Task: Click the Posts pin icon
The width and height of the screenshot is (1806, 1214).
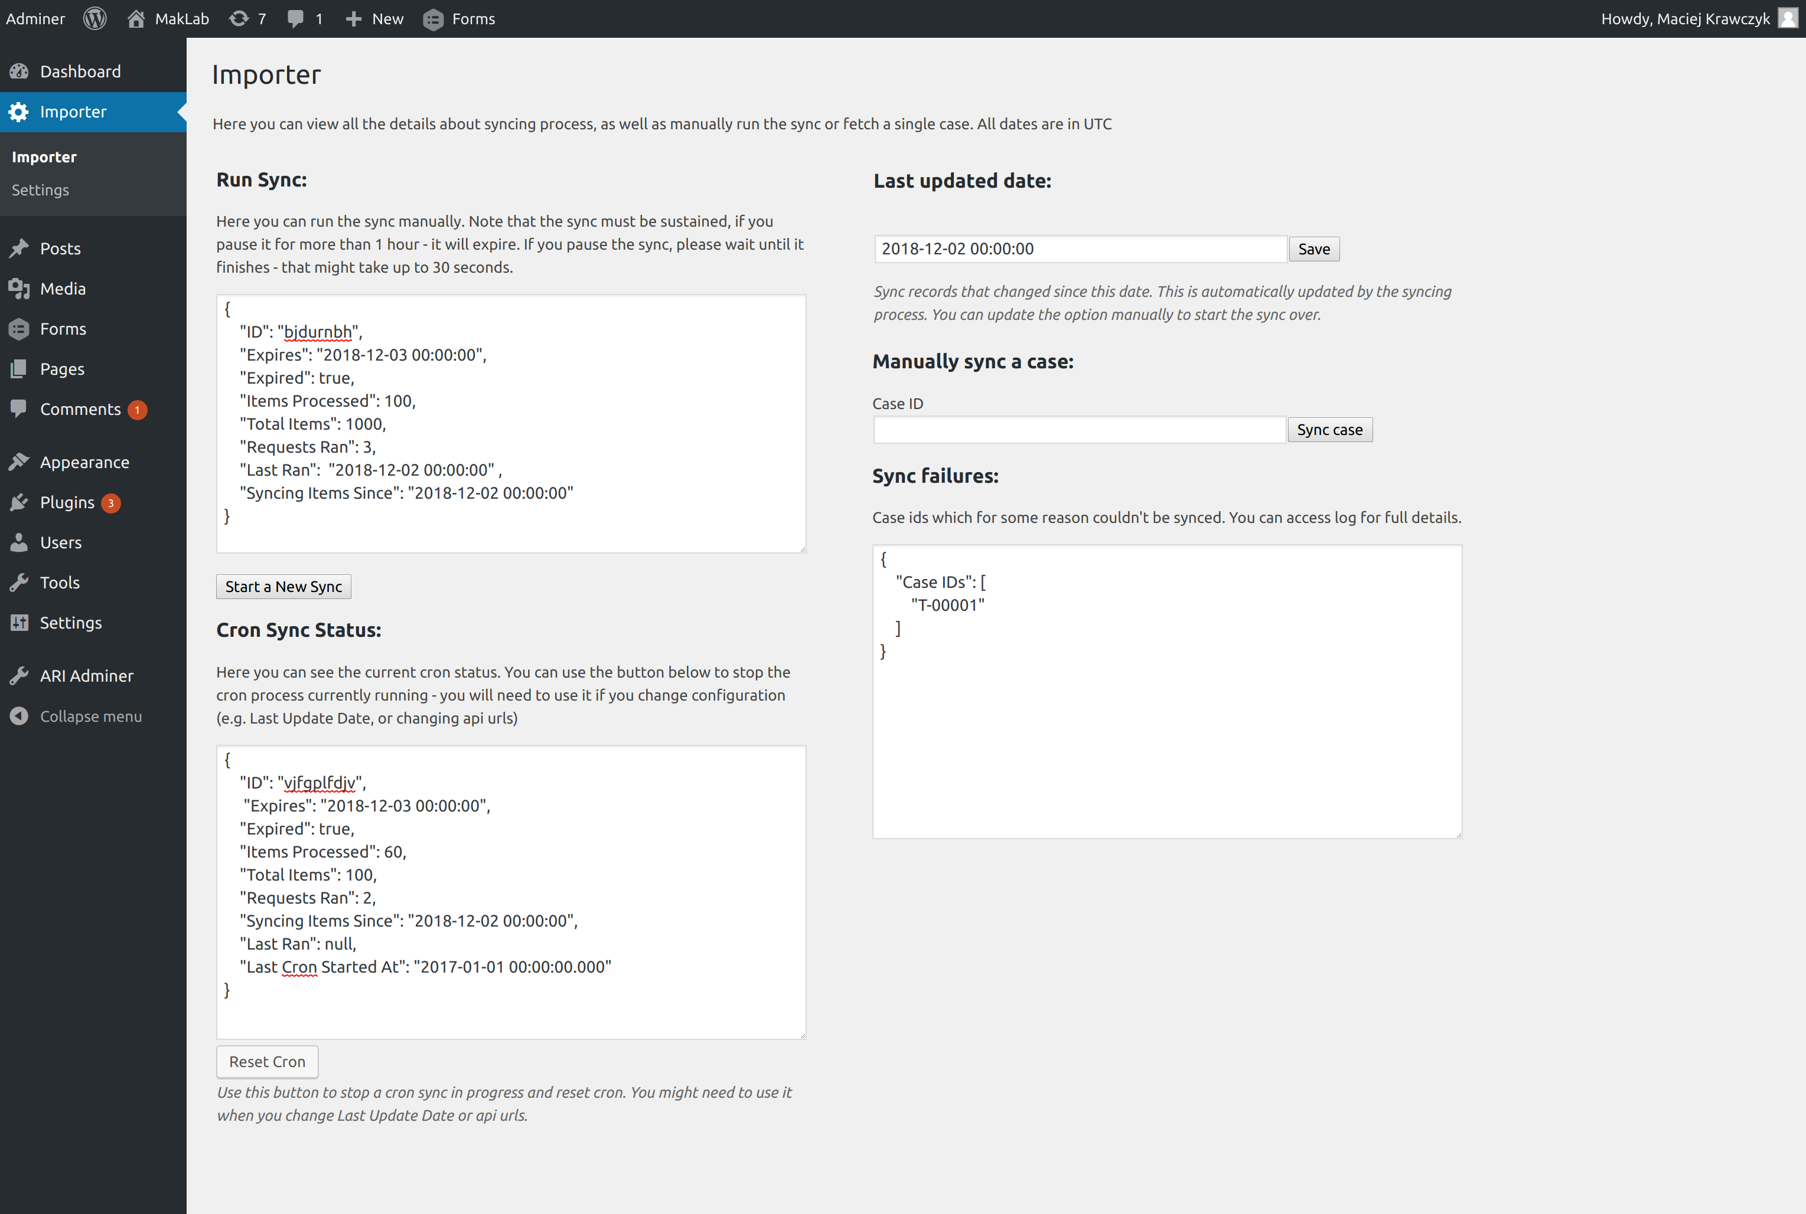Action: pos(19,248)
